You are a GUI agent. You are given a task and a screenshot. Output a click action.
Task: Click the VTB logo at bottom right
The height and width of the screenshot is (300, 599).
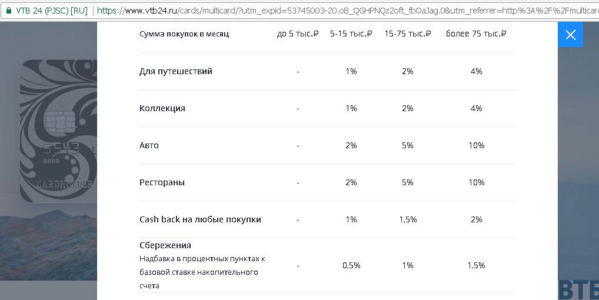tap(578, 289)
